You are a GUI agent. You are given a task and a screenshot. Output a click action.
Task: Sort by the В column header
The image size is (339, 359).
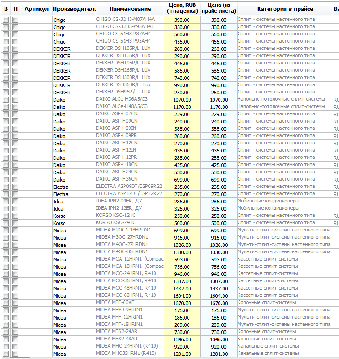click(x=6, y=9)
